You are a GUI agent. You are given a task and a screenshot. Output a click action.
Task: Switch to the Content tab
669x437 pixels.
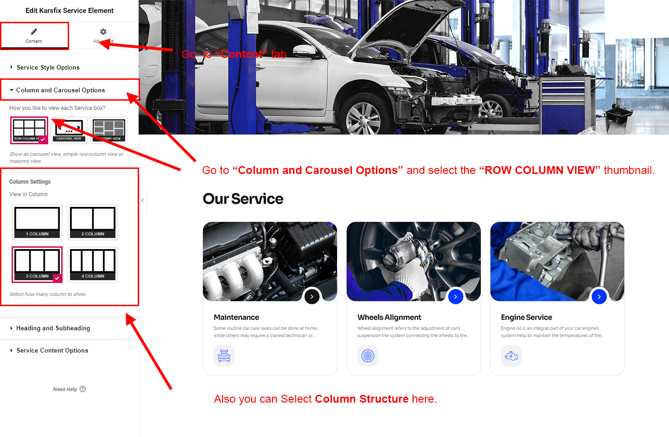34,35
